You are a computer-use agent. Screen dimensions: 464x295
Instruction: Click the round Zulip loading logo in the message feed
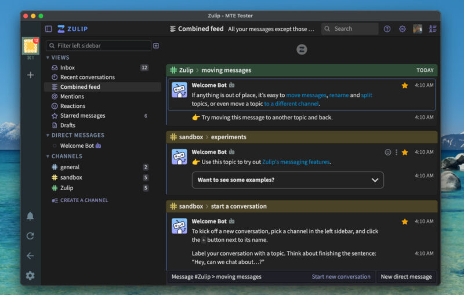[x=302, y=49]
